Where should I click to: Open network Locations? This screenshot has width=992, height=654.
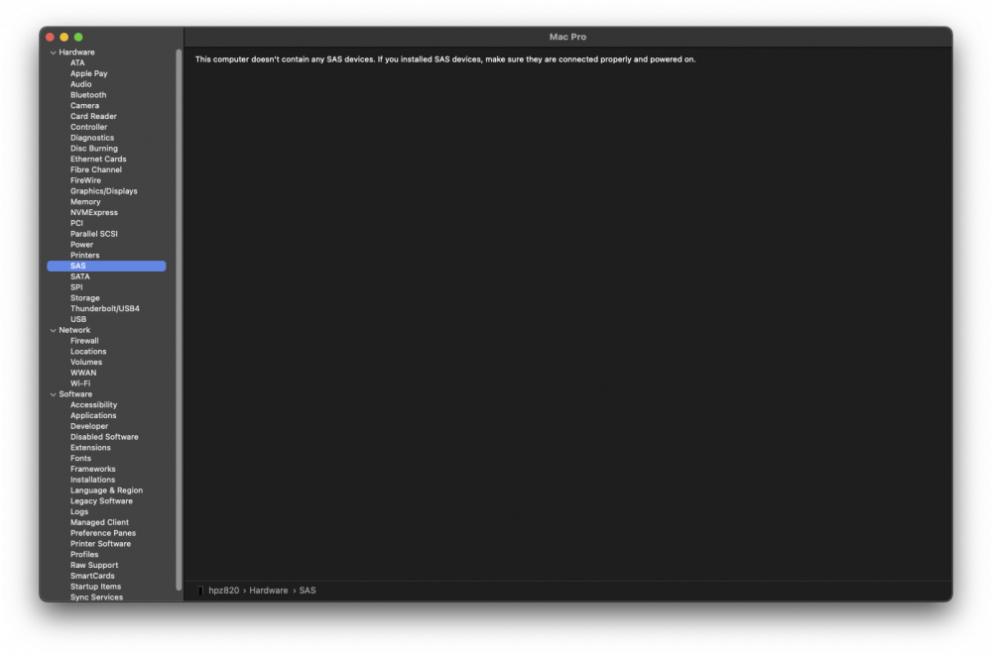[x=88, y=352]
